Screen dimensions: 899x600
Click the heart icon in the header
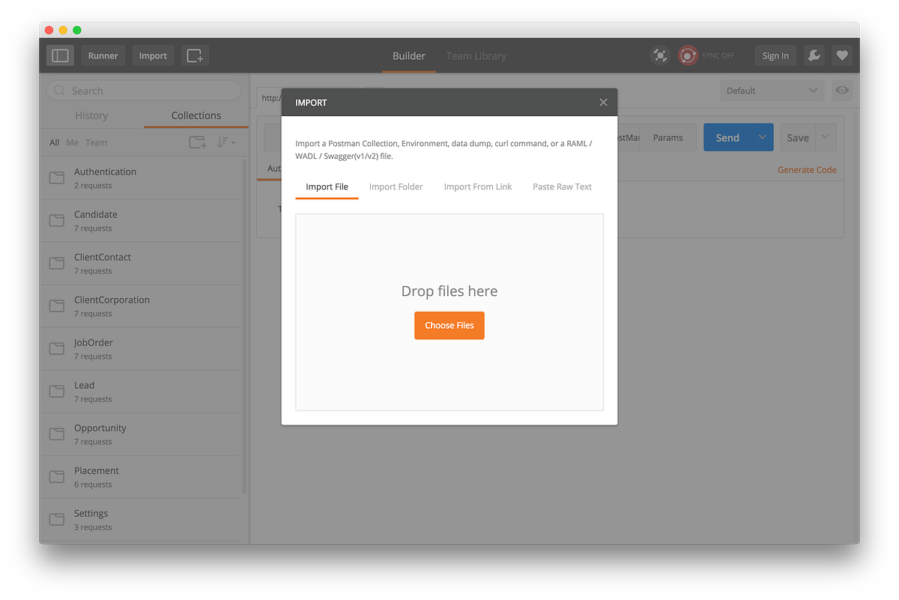(x=842, y=55)
